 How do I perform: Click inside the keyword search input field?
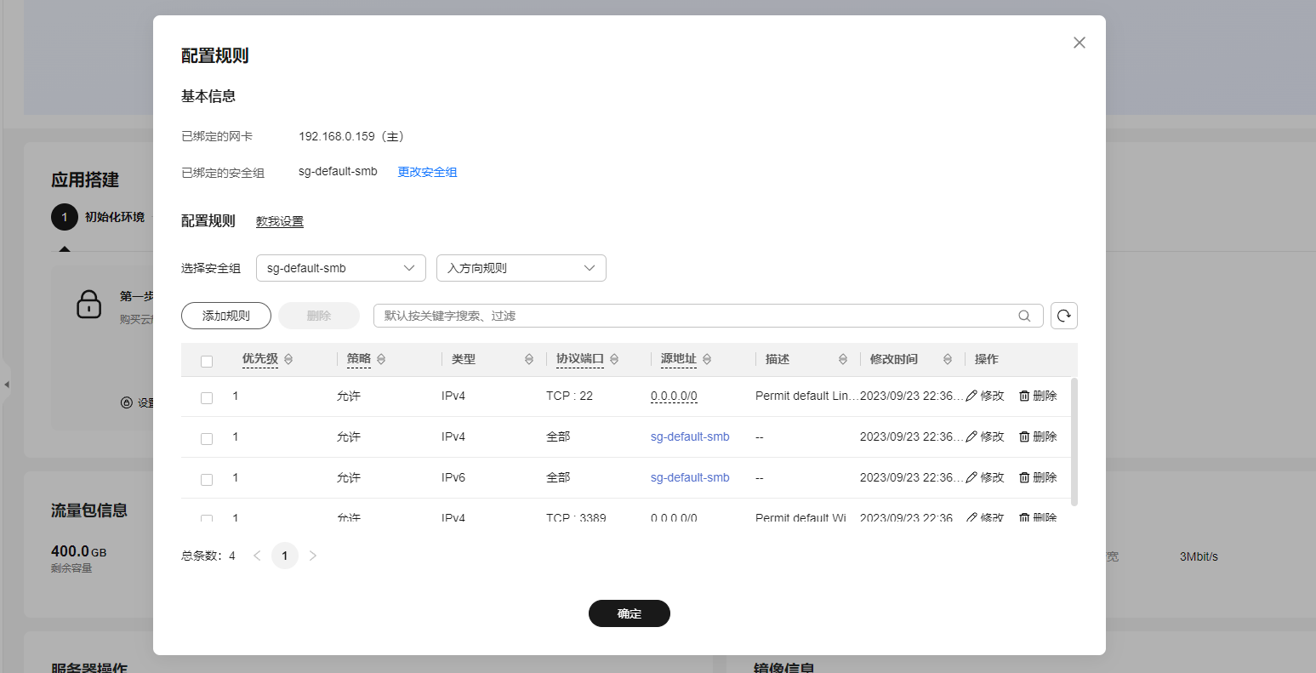click(681, 315)
